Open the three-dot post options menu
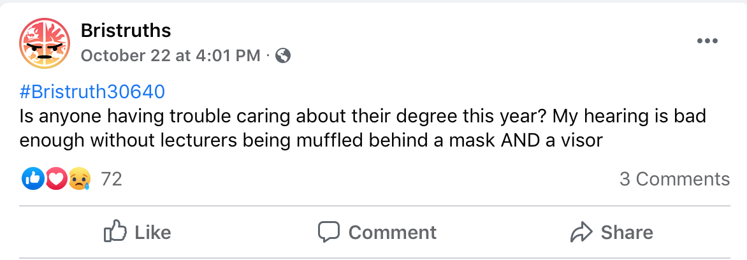The height and width of the screenshot is (260, 747). [707, 41]
